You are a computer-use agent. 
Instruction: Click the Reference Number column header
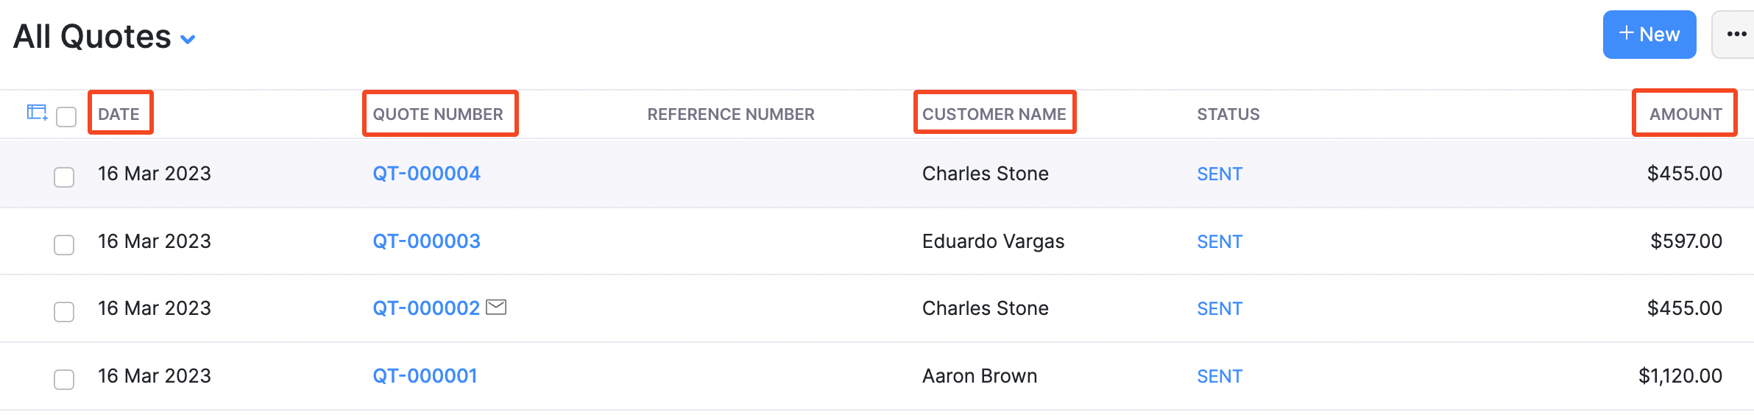point(730,114)
